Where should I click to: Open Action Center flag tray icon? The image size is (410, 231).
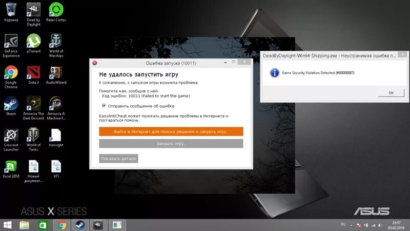click(359, 225)
